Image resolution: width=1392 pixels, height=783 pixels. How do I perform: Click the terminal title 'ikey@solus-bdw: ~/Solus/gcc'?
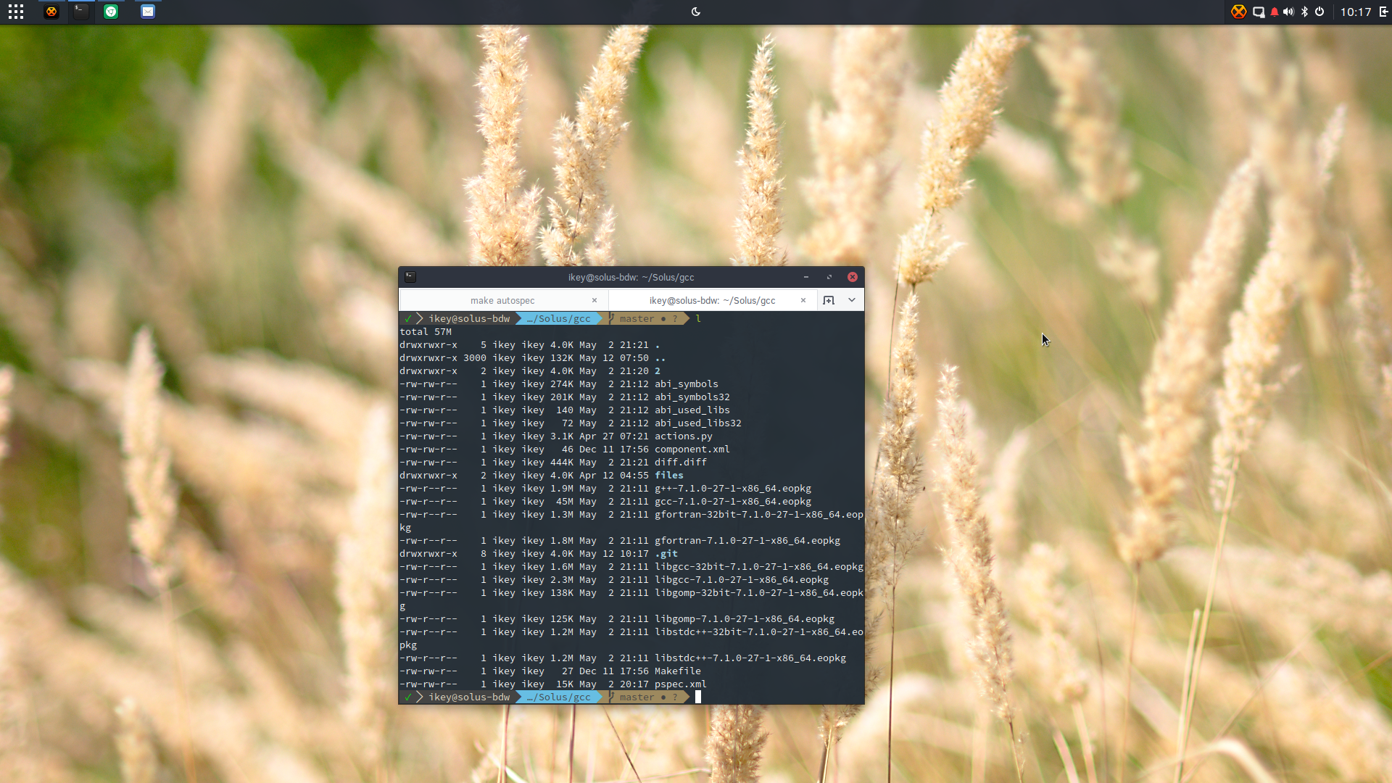coord(631,277)
